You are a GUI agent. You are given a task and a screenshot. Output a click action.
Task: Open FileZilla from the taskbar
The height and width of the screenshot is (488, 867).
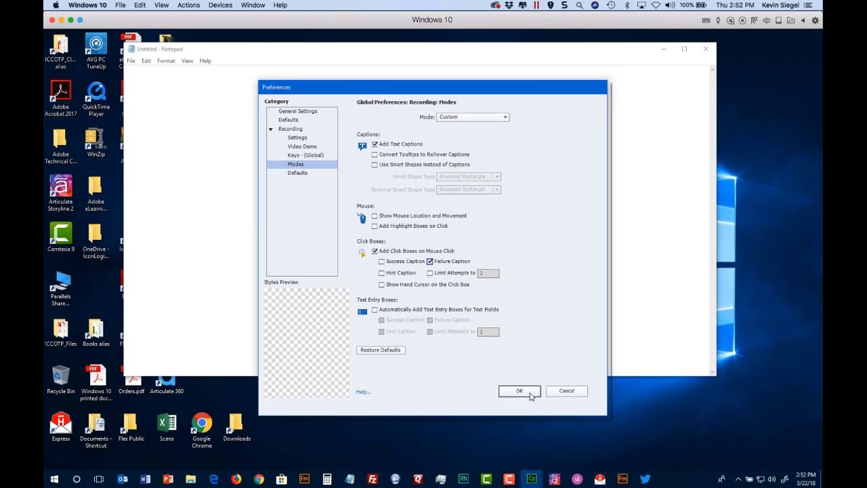pos(373,479)
